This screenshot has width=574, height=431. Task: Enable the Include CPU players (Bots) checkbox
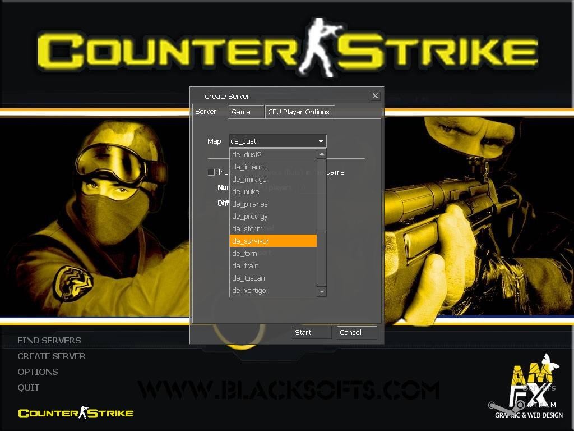[x=211, y=172]
